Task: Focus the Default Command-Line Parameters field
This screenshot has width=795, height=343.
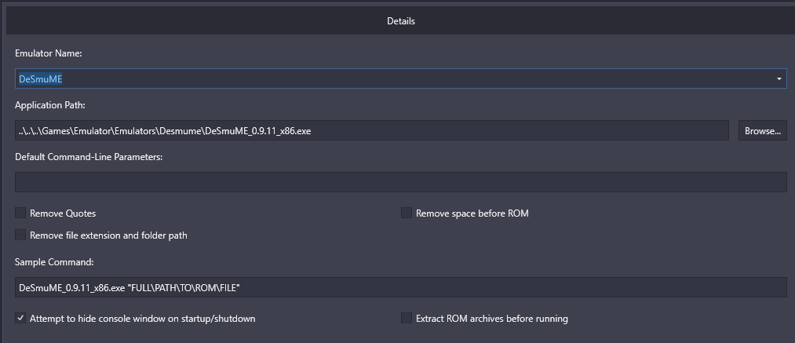Action: 400,182
